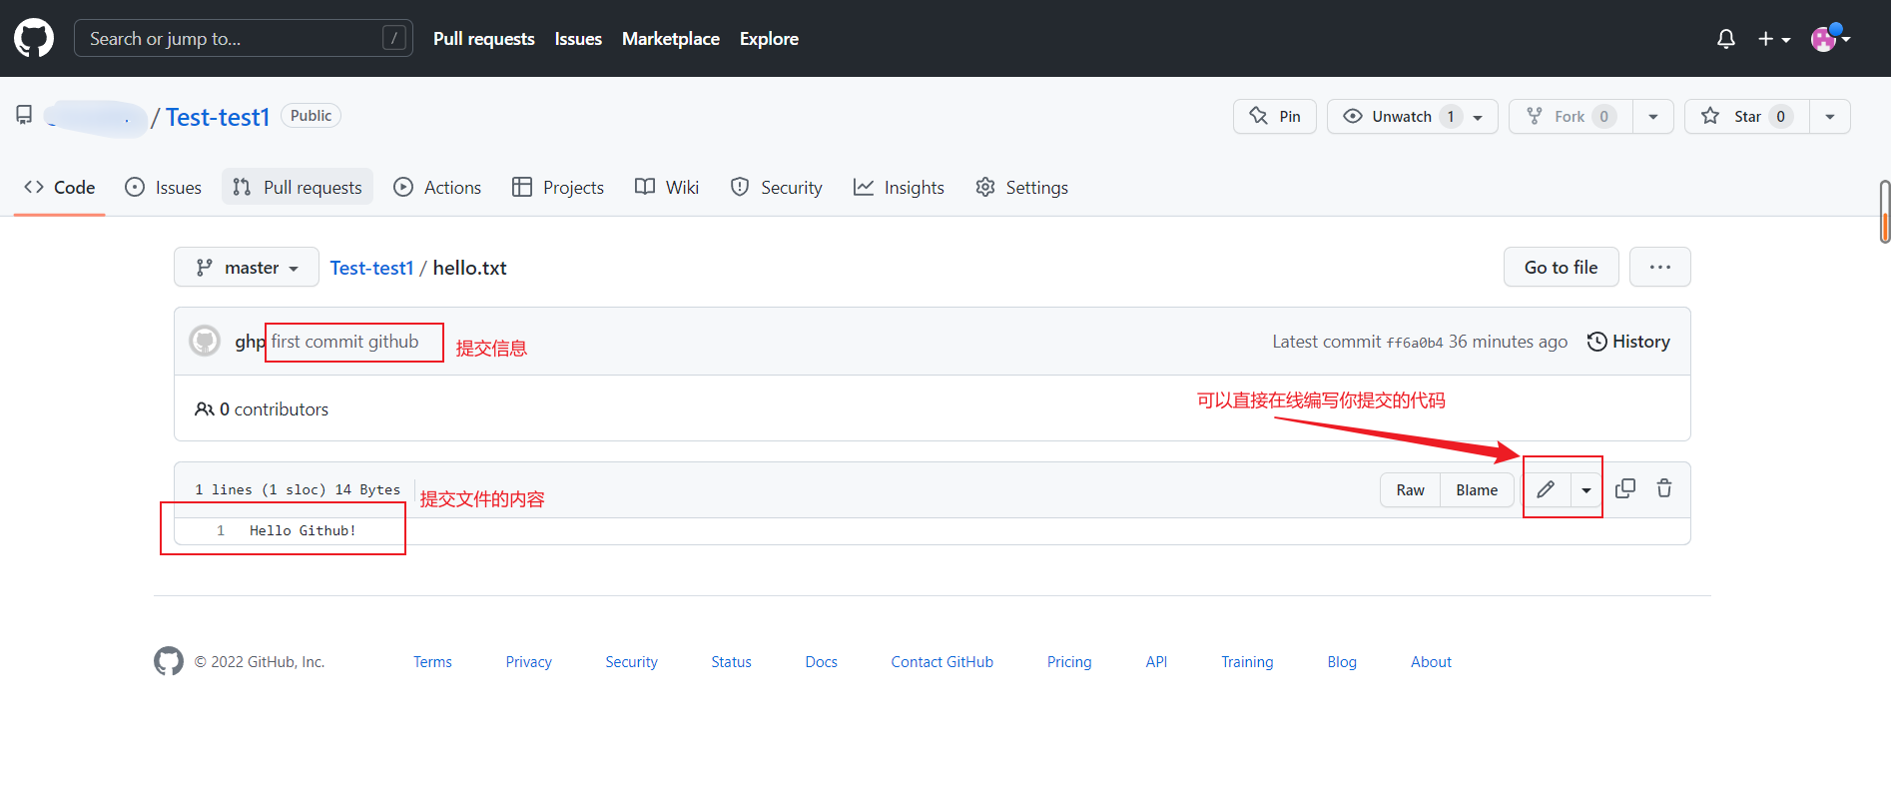Click the Unwatch button
1891x796 pixels.
pyautogui.click(x=1412, y=116)
